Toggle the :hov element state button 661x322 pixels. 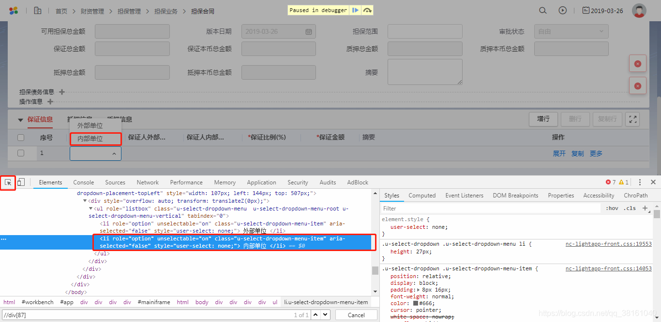tap(612, 208)
